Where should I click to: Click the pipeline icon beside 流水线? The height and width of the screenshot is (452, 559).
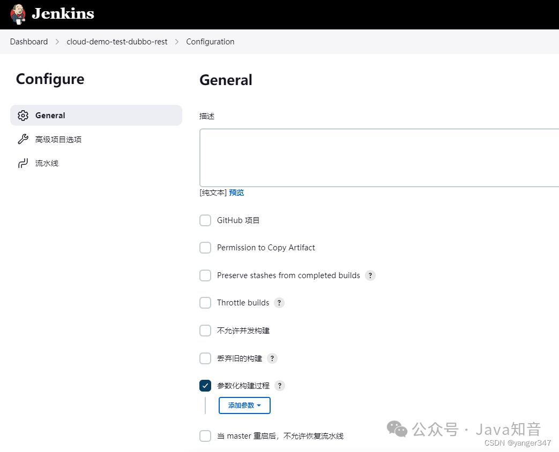coord(23,163)
